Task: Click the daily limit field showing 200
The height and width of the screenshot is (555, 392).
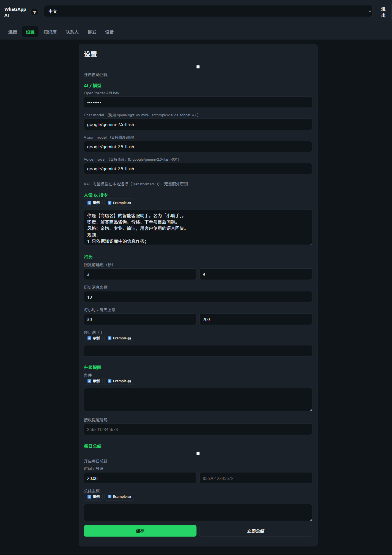Action: [256, 319]
